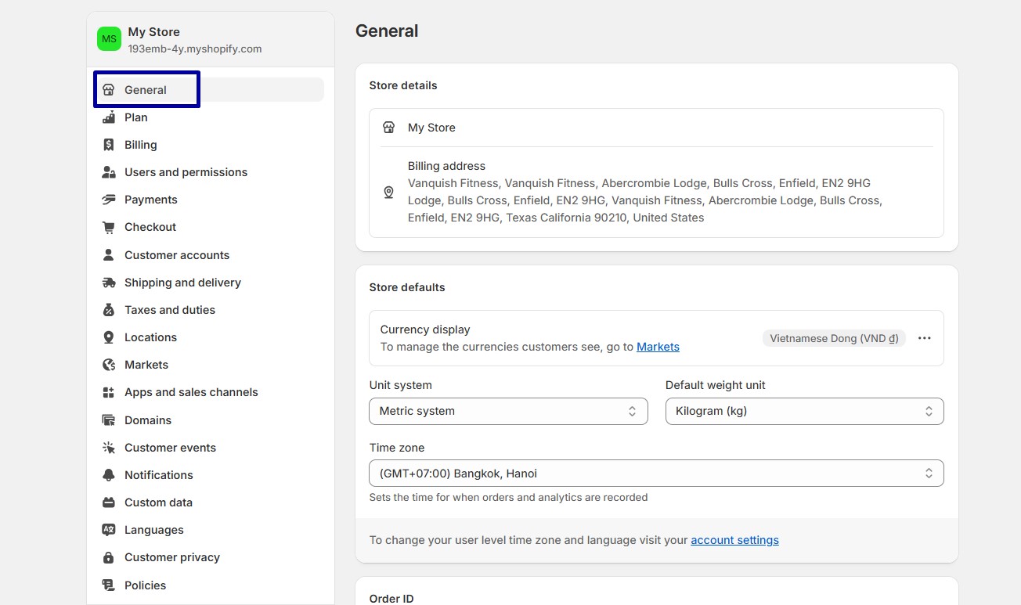Open Taxes and duties settings
Image resolution: width=1021 pixels, height=605 pixels.
[x=210, y=310]
